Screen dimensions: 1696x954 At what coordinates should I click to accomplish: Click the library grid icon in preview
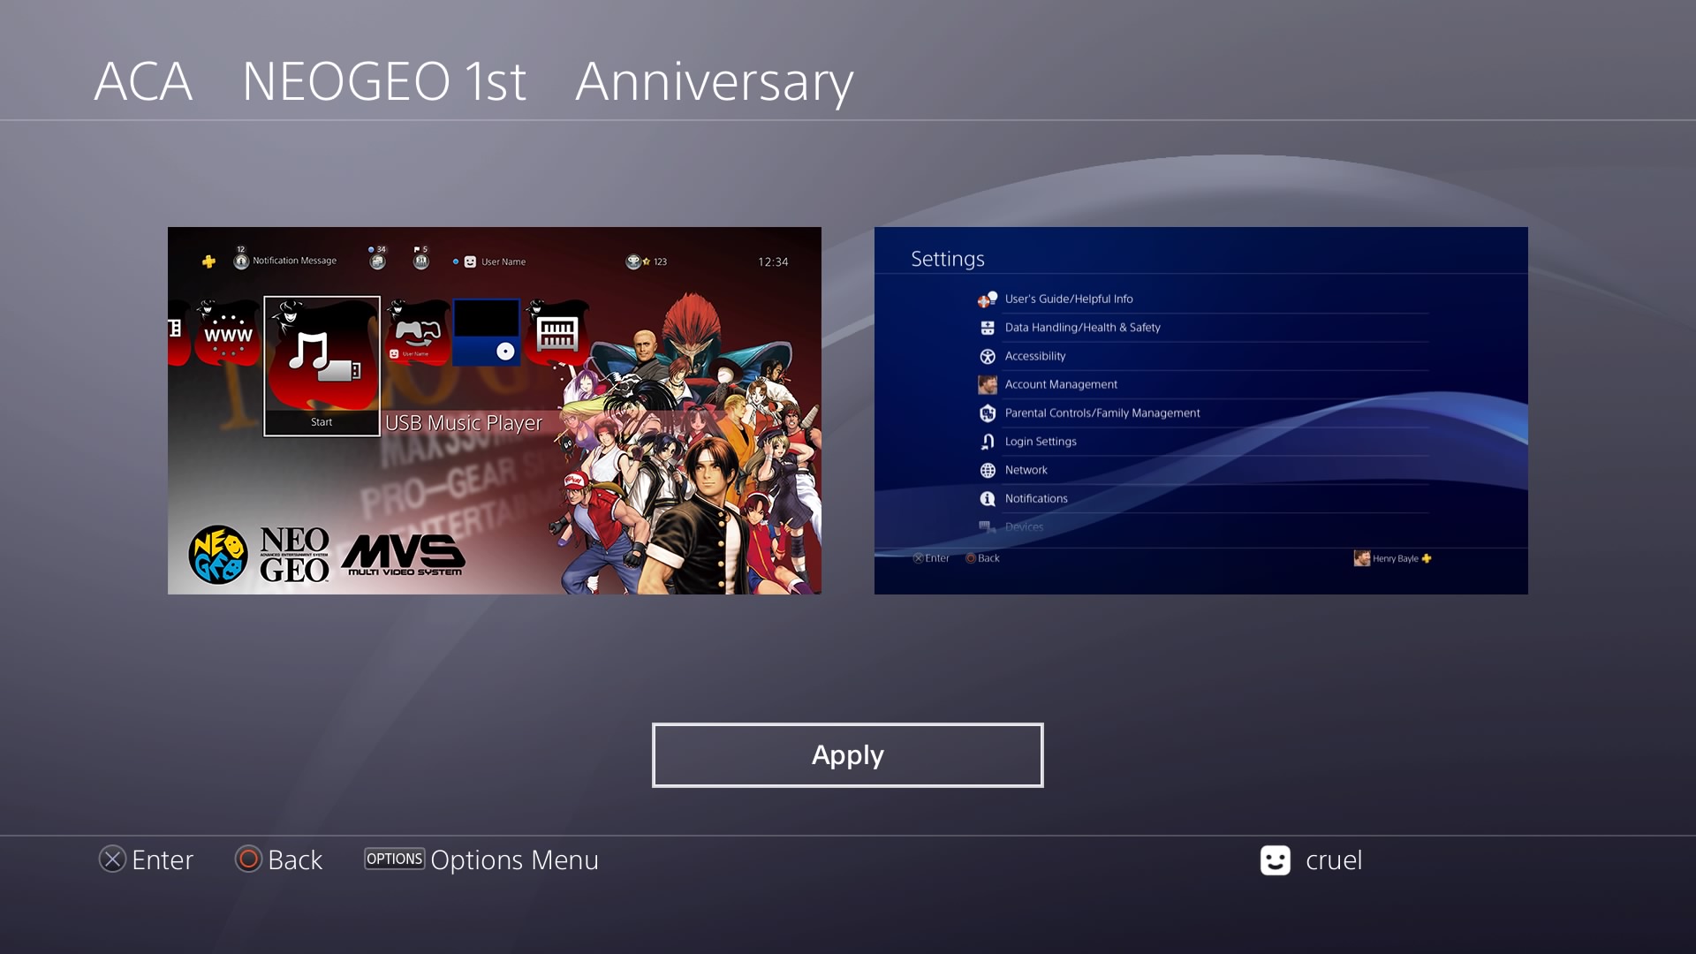[x=556, y=332]
